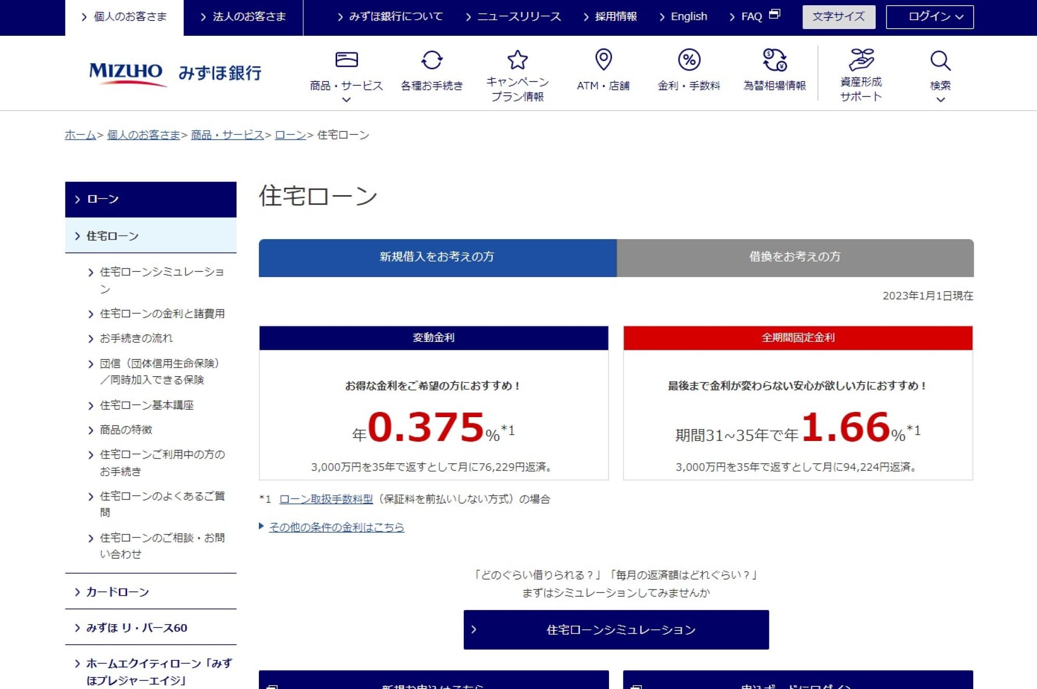Click the 1.66 fixed rate figure
This screenshot has height=689, width=1037.
point(846,428)
